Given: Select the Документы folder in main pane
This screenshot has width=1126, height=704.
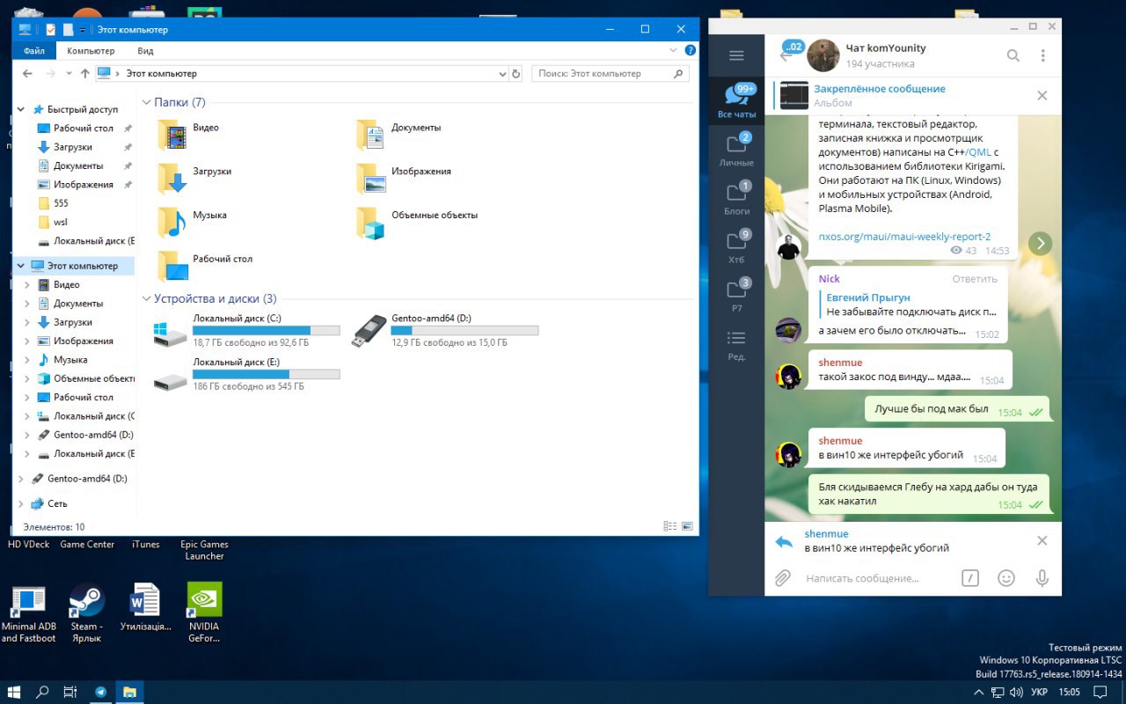Looking at the screenshot, I should [x=399, y=135].
